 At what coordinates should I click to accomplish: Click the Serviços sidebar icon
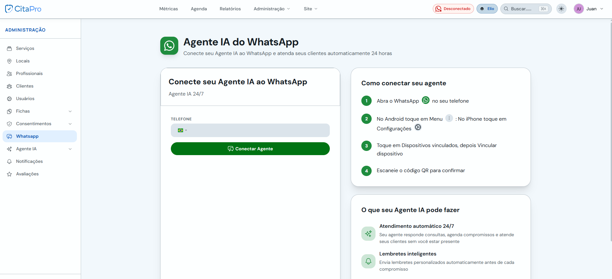(9, 48)
